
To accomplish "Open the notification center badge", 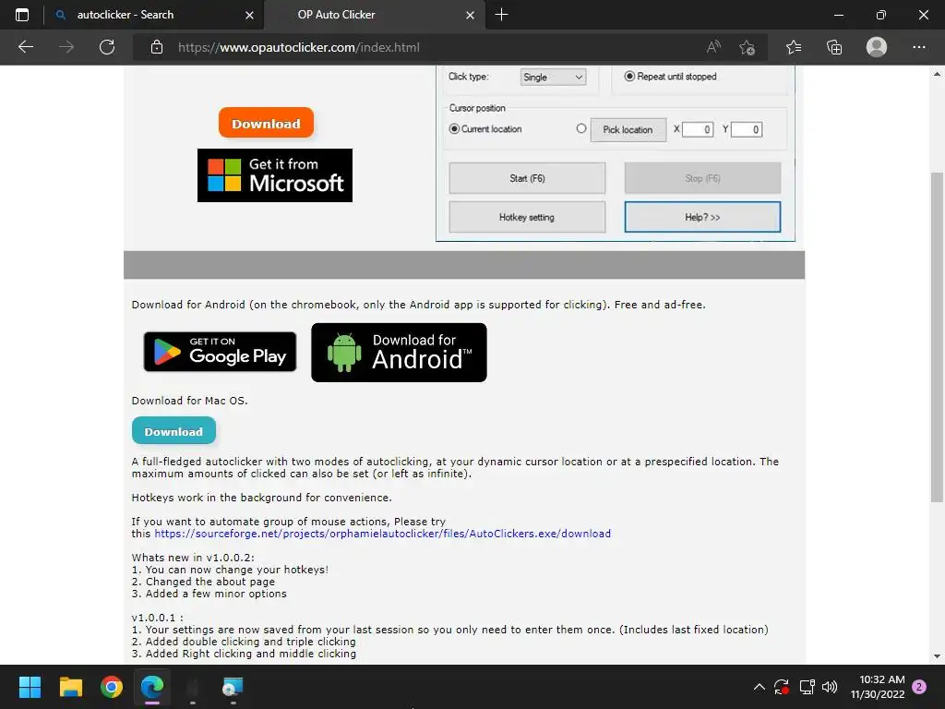I will click(920, 686).
